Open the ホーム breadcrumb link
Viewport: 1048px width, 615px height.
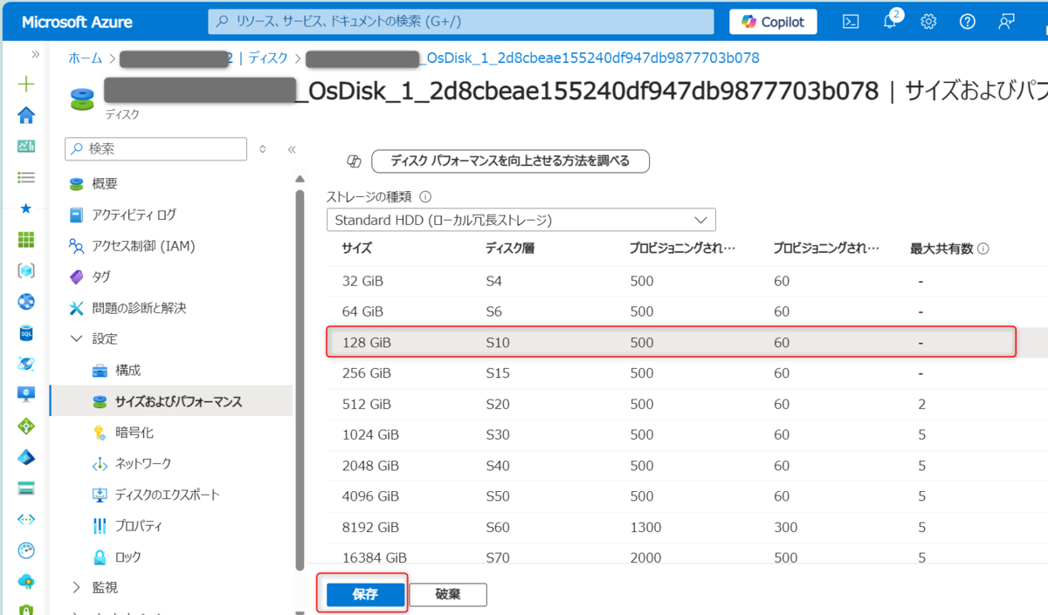84,58
